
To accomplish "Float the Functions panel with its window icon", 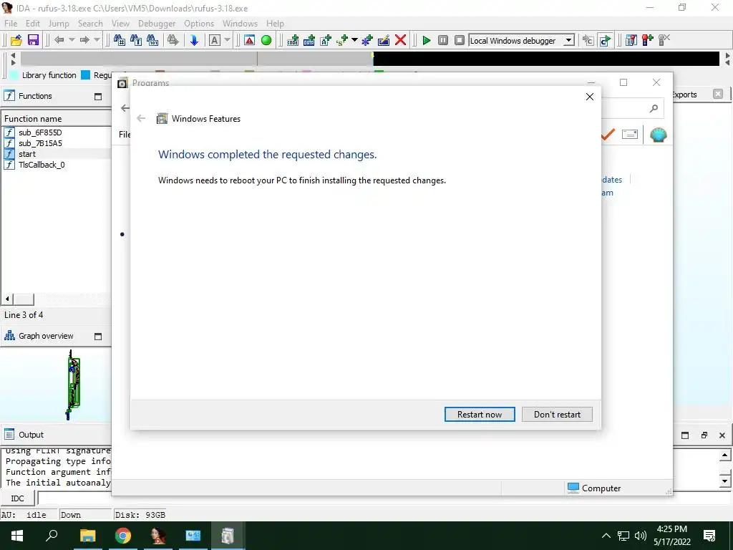I will click(x=98, y=97).
